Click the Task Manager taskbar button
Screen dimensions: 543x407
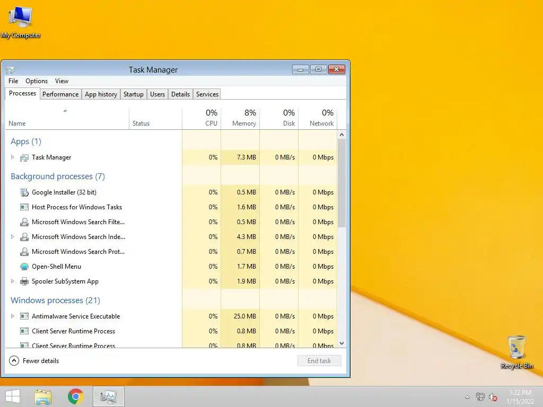click(108, 396)
